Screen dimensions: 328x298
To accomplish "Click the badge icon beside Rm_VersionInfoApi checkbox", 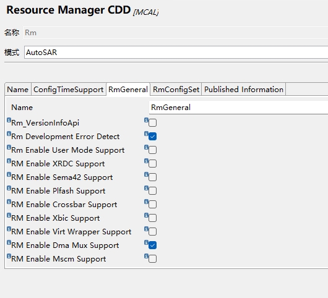I will click(146, 120).
